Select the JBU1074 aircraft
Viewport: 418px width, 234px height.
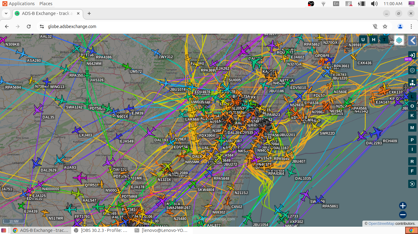(x=165, y=83)
